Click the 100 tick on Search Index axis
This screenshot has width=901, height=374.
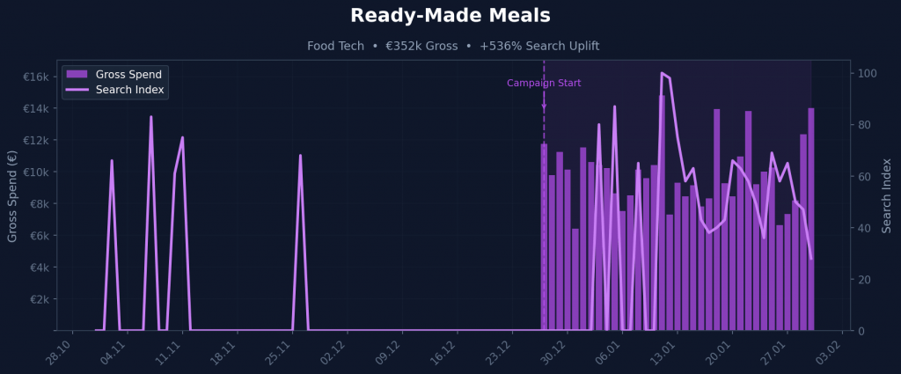[867, 73]
